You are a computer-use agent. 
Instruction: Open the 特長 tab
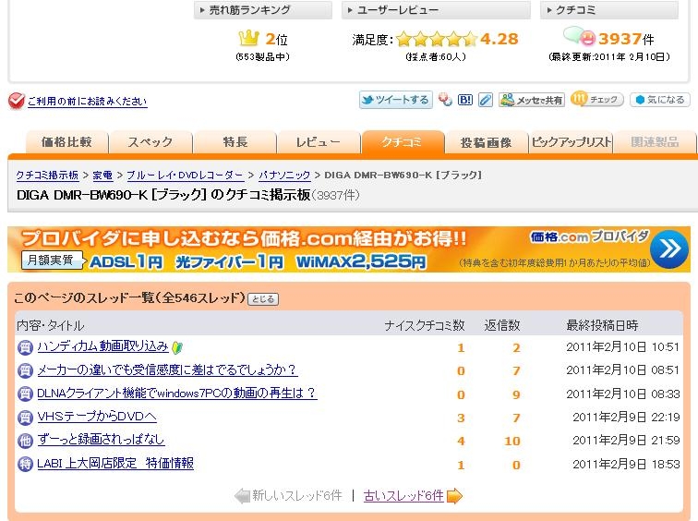[x=235, y=142]
